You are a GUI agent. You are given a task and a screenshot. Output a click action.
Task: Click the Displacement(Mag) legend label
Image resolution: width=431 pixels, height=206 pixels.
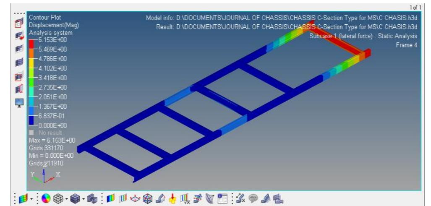[x=54, y=25]
